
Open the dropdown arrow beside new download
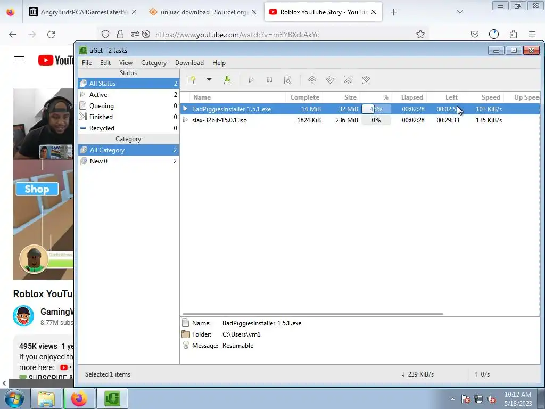[209, 80]
